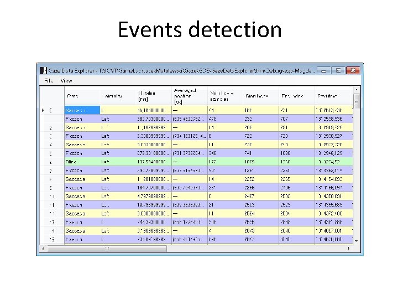The height and width of the screenshot is (299, 398).
Task: Click the Number of samples column header
Action: coord(226,96)
